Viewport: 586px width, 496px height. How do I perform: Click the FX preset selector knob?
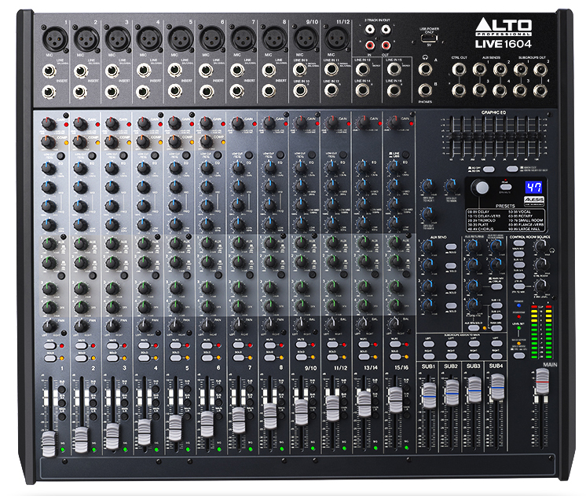(x=480, y=188)
